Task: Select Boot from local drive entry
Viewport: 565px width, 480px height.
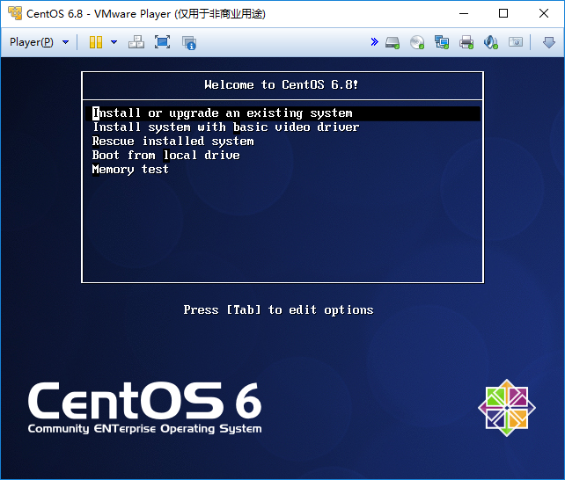Action: point(165,155)
